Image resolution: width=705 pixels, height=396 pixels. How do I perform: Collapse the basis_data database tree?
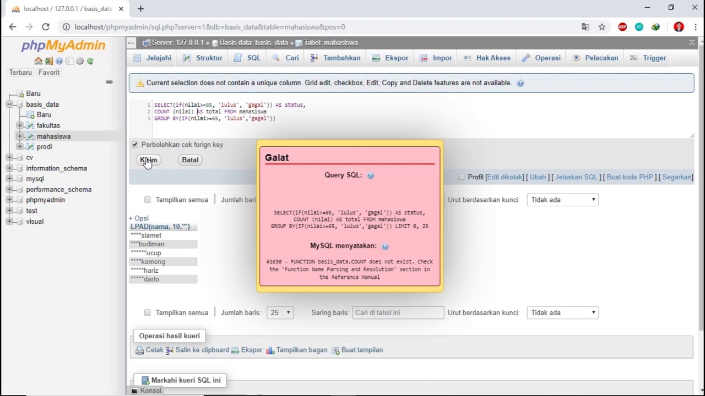coord(9,105)
